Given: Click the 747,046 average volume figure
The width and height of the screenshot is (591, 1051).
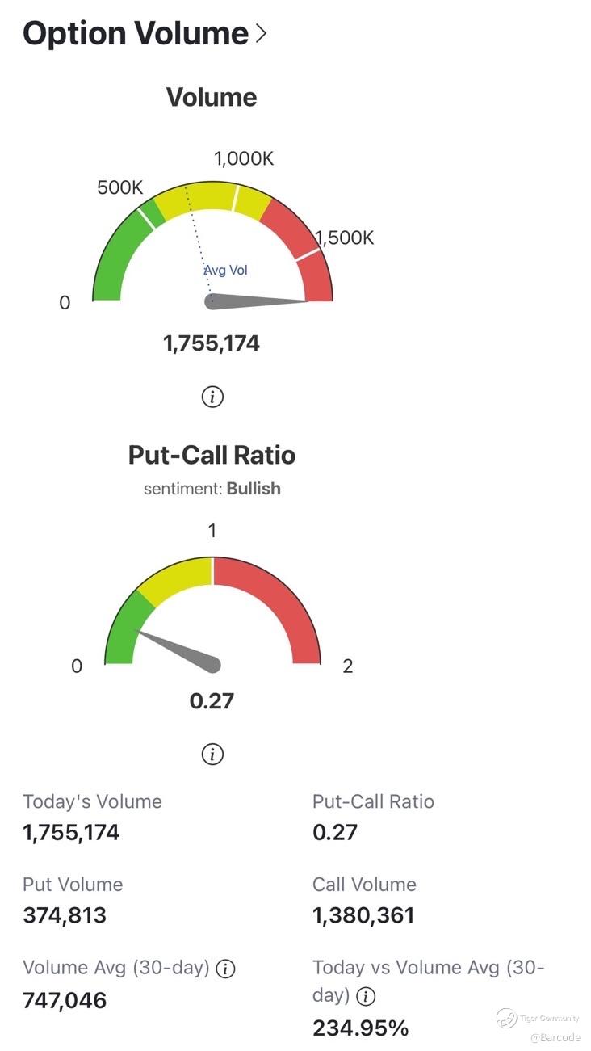Looking at the screenshot, I should (65, 1000).
